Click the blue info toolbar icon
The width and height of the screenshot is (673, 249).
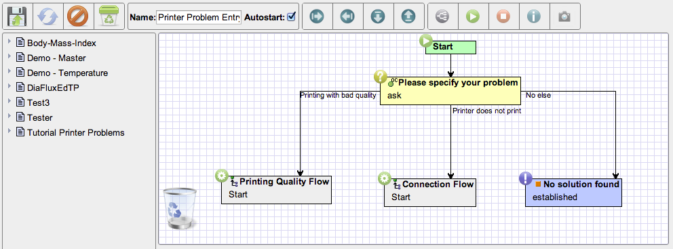click(533, 17)
